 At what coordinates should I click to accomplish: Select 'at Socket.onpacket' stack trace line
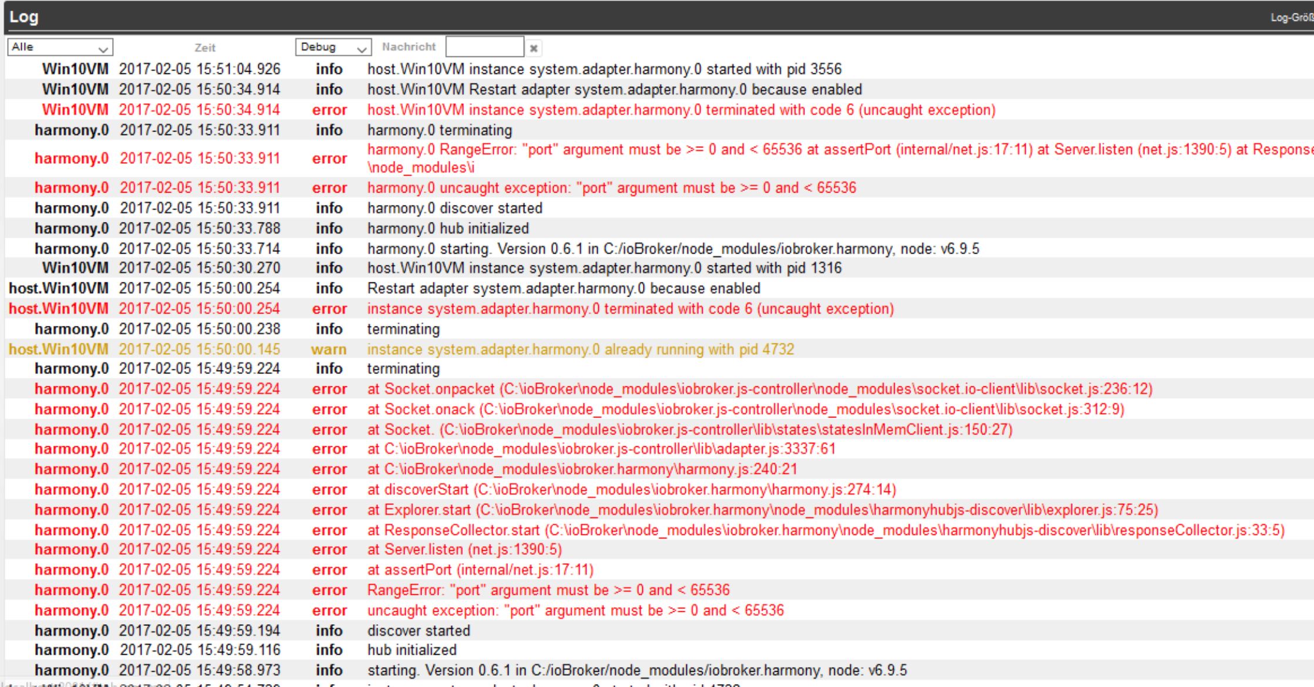coord(760,389)
